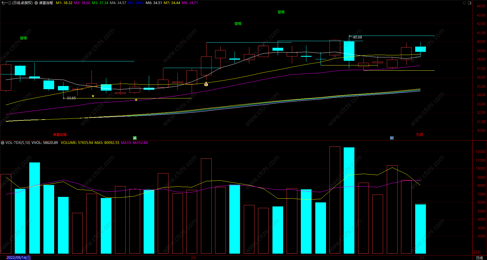The image size is (487, 260).
Task: Click the red 诸葛连弩 signal label
Action: (x=60, y=135)
